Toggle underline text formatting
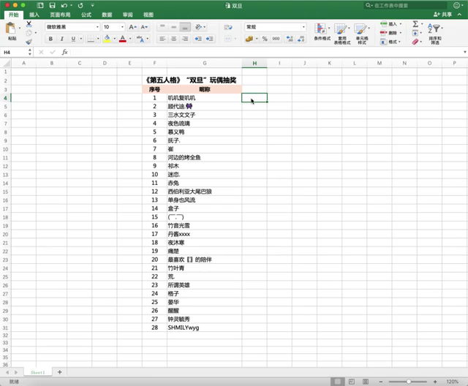Viewport: 468px width, 386px height. click(72, 39)
